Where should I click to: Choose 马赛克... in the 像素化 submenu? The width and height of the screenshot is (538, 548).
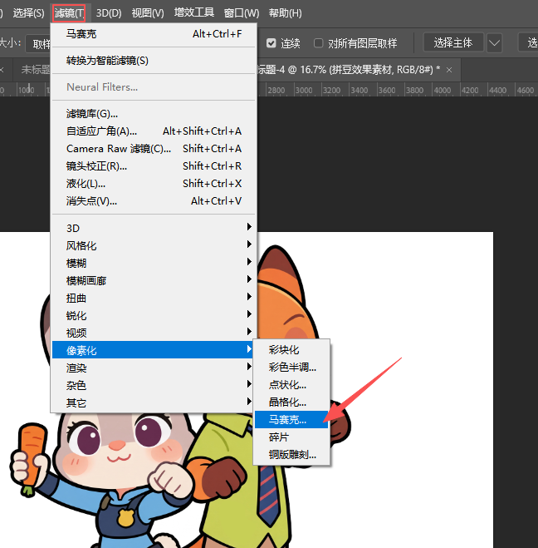click(x=291, y=420)
